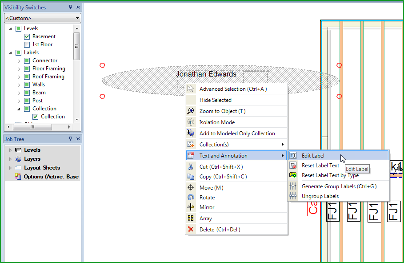Screen dimensions: 404x263
Task: Expand the Beam tree node
Action: coord(19,93)
